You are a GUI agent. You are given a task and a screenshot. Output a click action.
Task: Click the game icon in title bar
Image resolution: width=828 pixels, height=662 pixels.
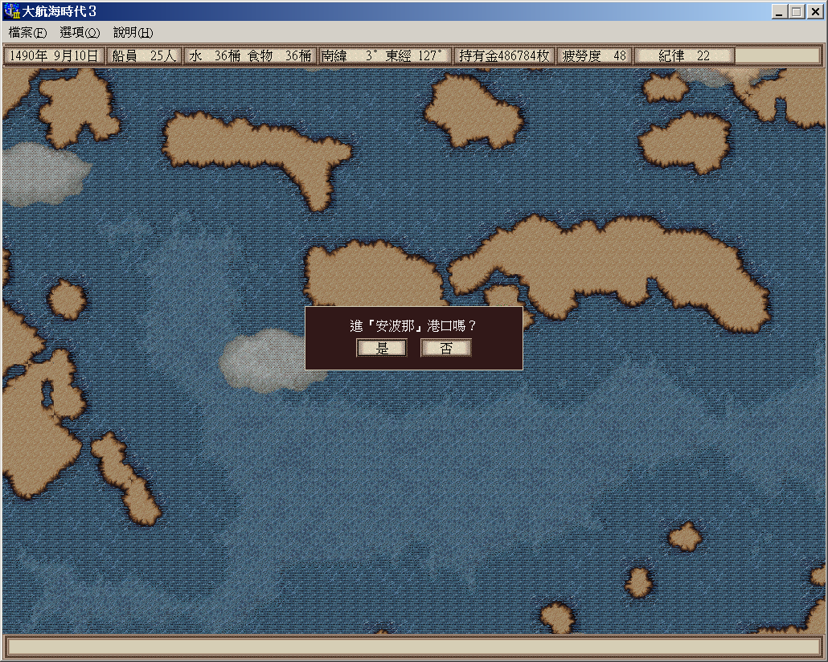(x=11, y=11)
